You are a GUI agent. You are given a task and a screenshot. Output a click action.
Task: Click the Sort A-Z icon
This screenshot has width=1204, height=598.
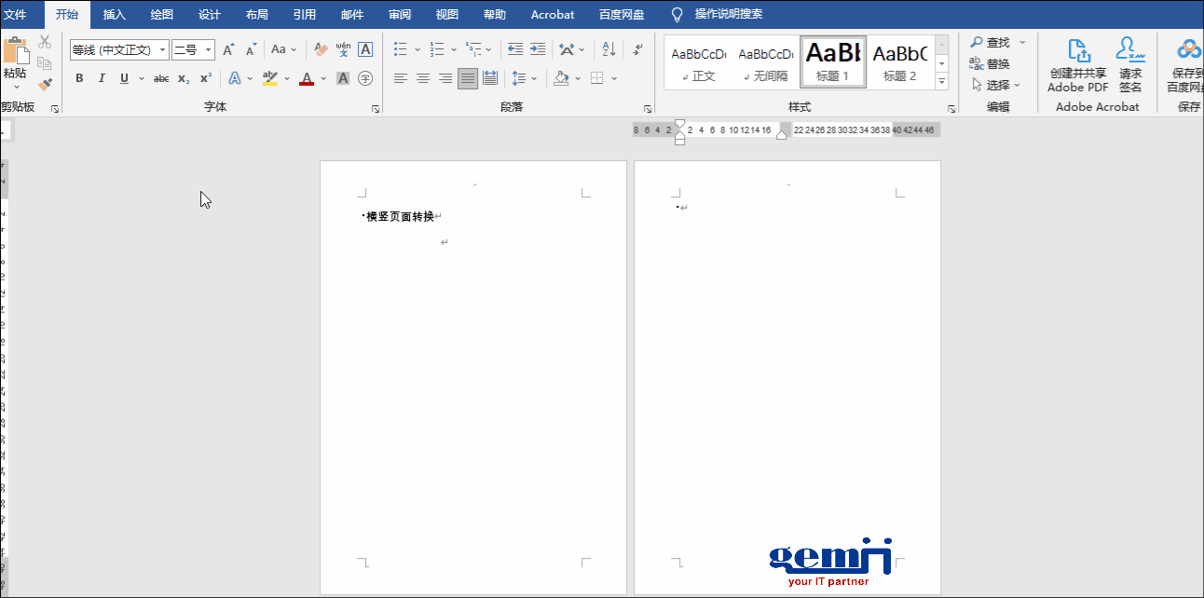[609, 49]
